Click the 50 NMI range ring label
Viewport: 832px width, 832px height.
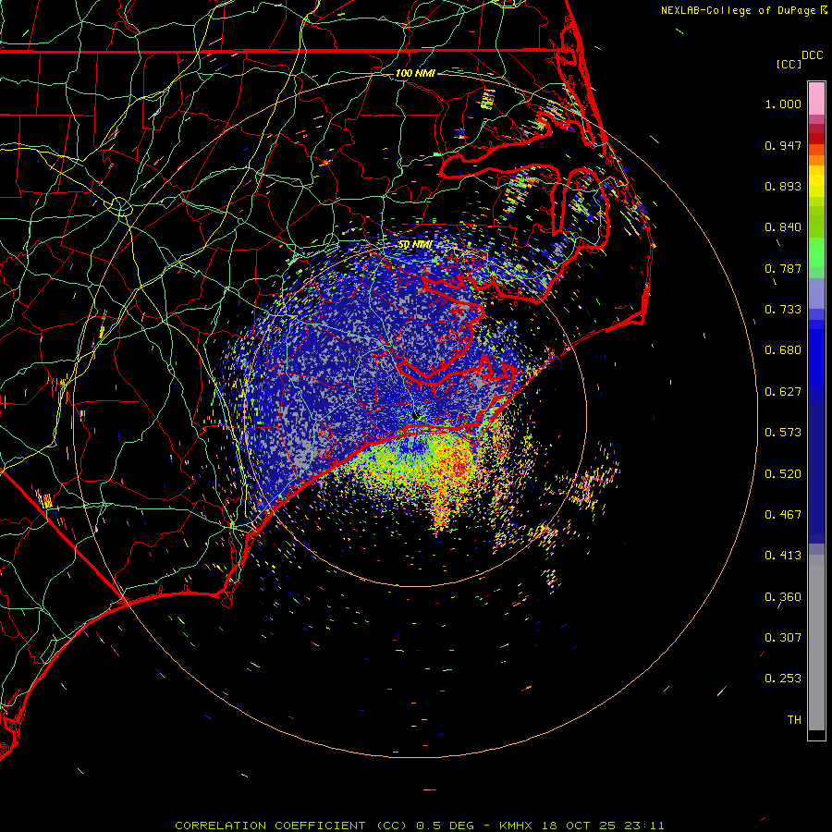(x=415, y=245)
